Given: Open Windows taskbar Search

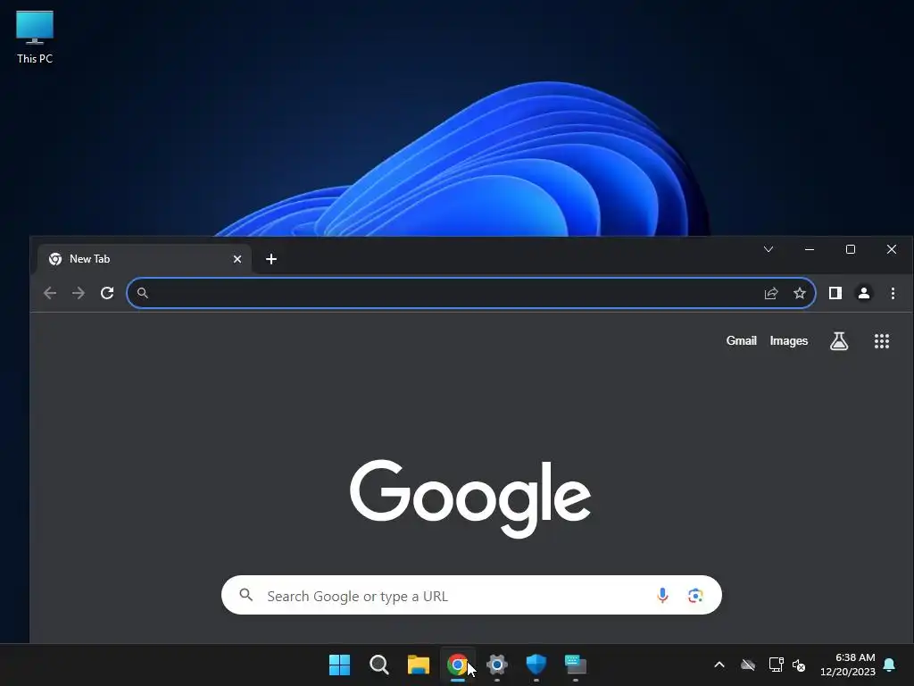Looking at the screenshot, I should click(x=378, y=665).
